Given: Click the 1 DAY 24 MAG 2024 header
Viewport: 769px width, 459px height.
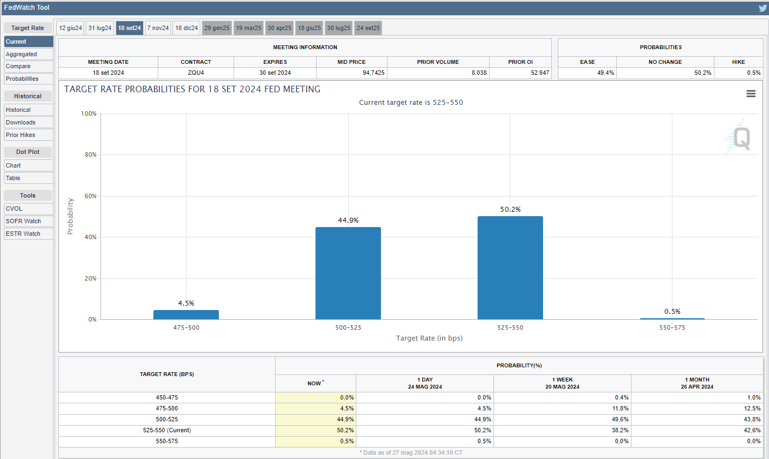Looking at the screenshot, I should [x=425, y=383].
